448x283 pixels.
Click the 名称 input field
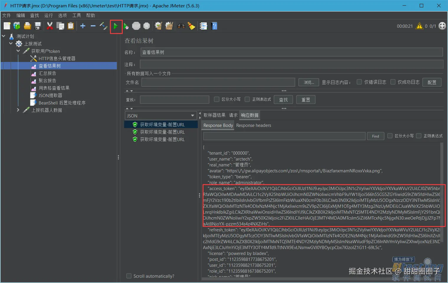click(x=292, y=52)
